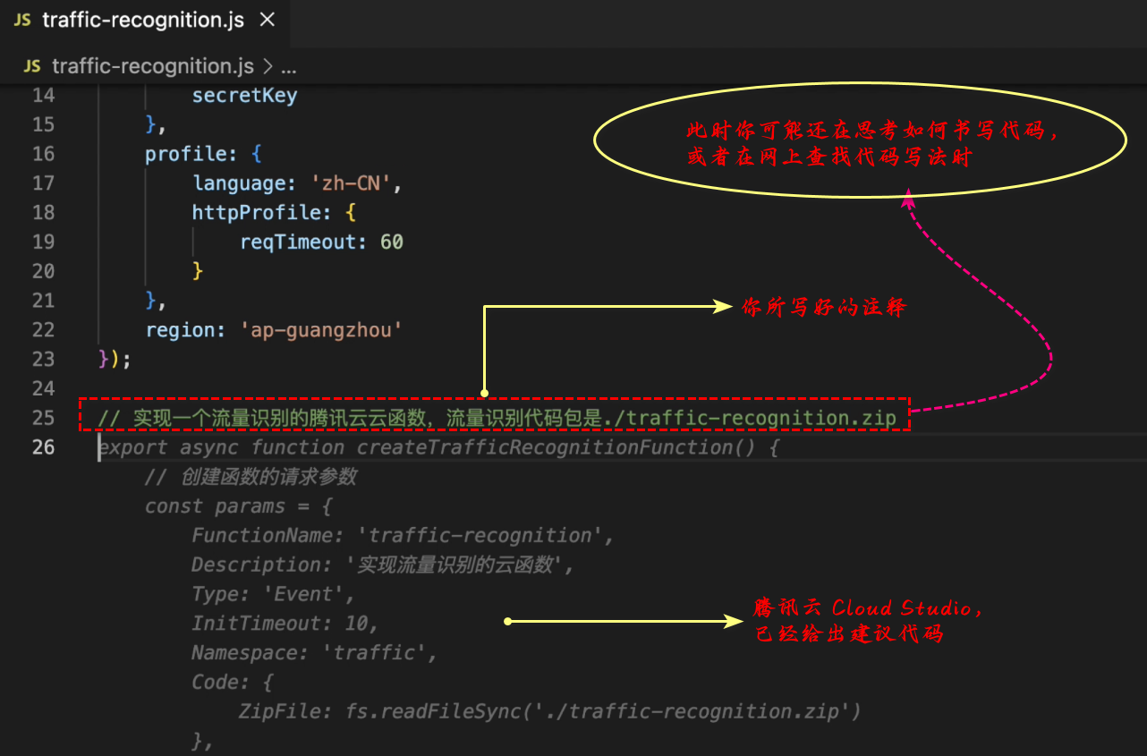1147x756 pixels.
Task: Click the profile key on line 16
Action: [186, 154]
